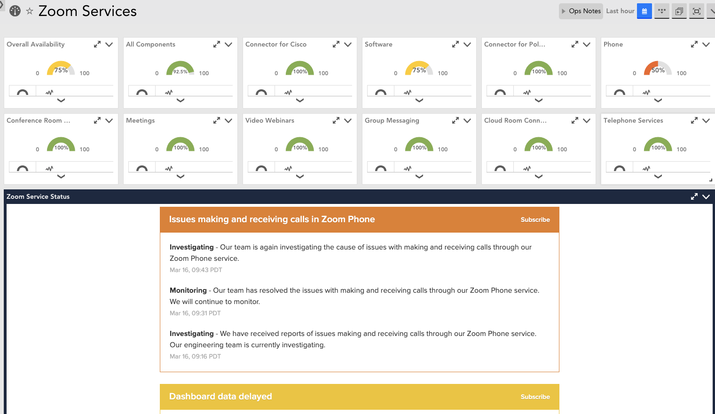Expand details chevron under Telephone Services
This screenshot has height=414, width=715.
coord(658,176)
